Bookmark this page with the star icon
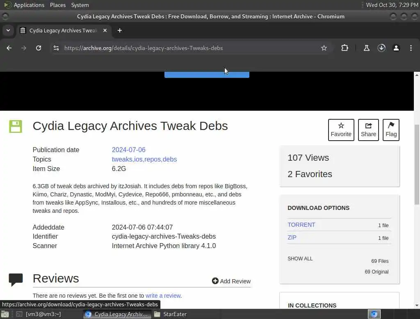The width and height of the screenshot is (420, 319). (x=324, y=48)
